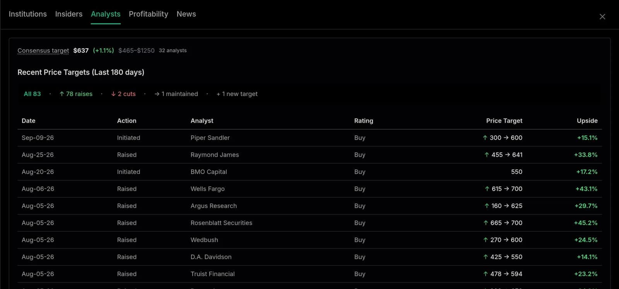Show only the 2 cuts
619x289 pixels.
(x=123, y=94)
